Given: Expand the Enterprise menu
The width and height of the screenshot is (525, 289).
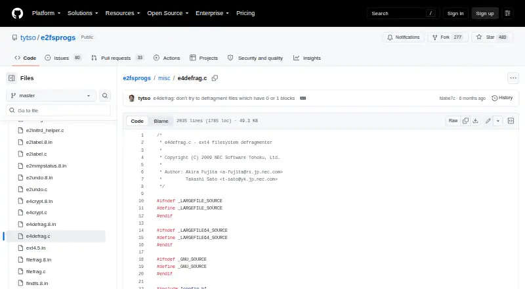Looking at the screenshot, I should pos(212,13).
